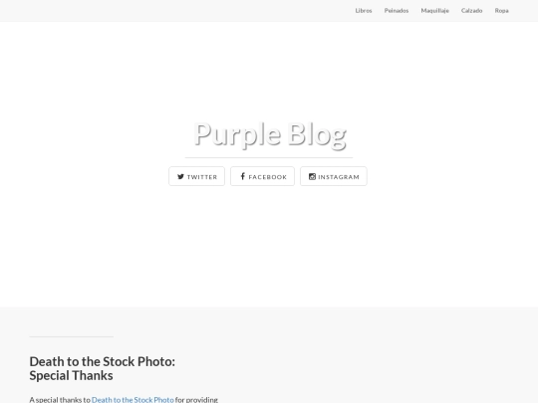The width and height of the screenshot is (538, 403).
Task: Click the TWITTER button label
Action: pyautogui.click(x=202, y=177)
